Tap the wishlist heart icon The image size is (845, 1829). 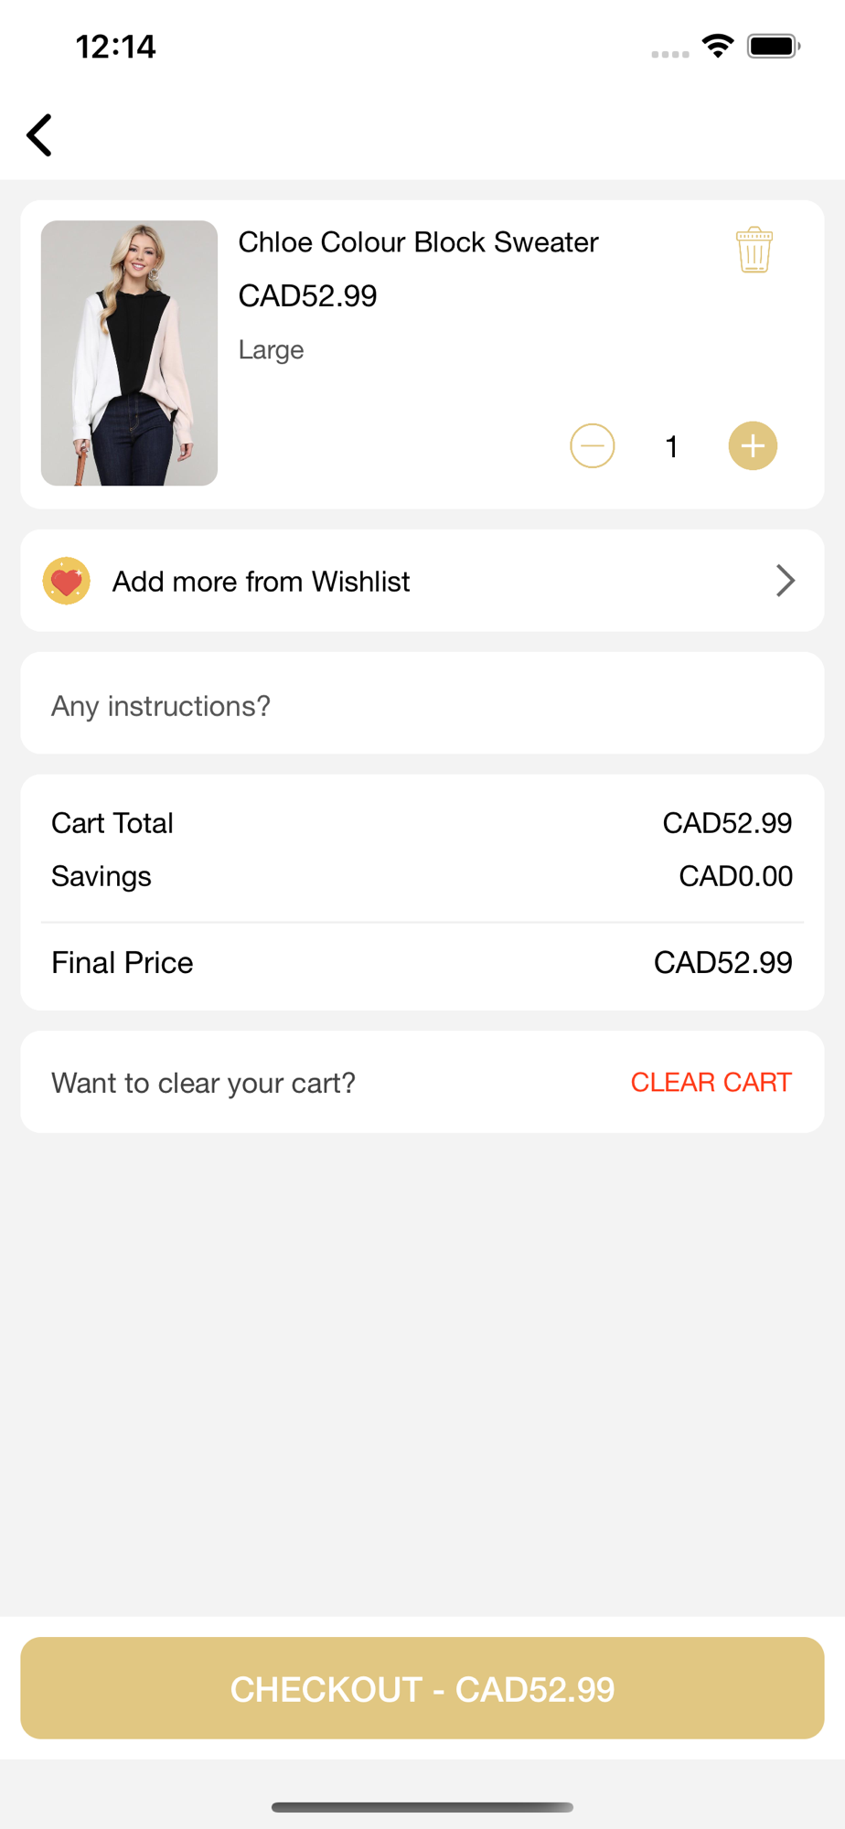pyautogui.click(x=67, y=581)
